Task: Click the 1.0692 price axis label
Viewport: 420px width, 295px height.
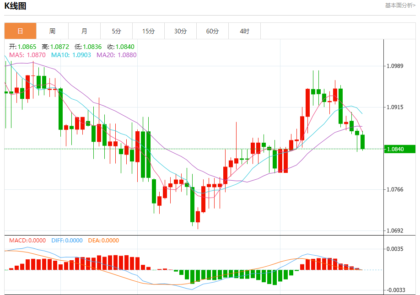Action: 395,231
